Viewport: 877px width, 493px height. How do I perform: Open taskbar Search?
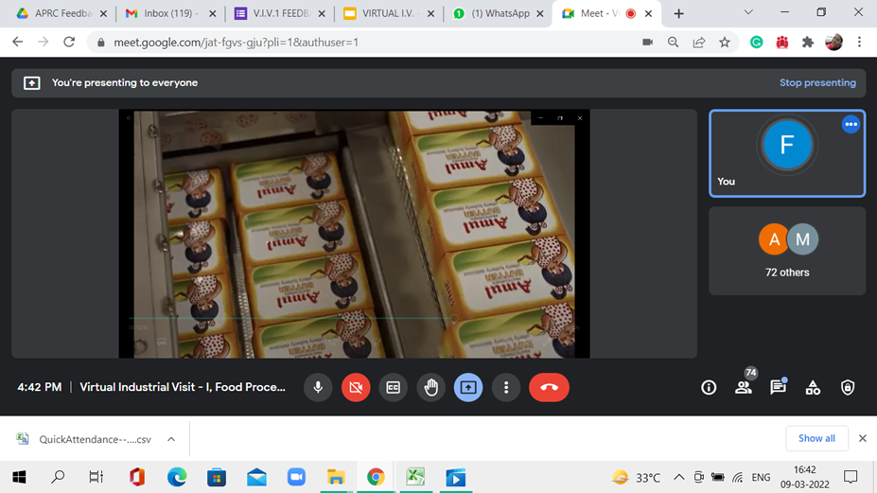(x=58, y=477)
